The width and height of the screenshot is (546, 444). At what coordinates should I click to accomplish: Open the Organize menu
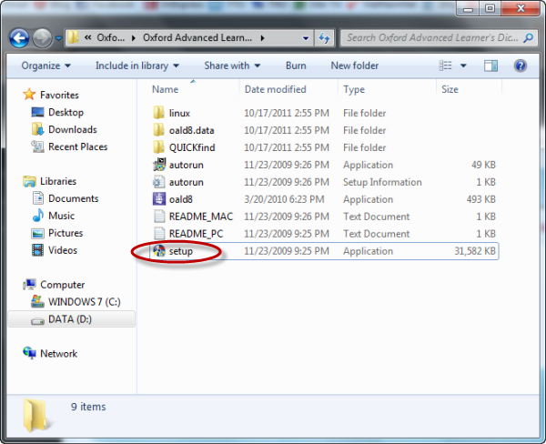[x=45, y=66]
